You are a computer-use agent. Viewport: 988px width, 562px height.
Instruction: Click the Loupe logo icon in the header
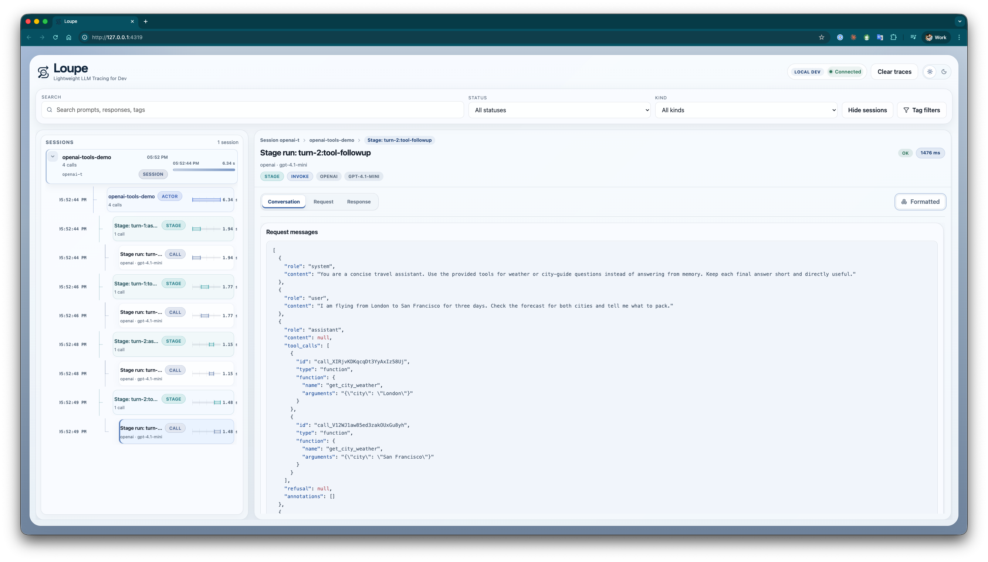[43, 72]
